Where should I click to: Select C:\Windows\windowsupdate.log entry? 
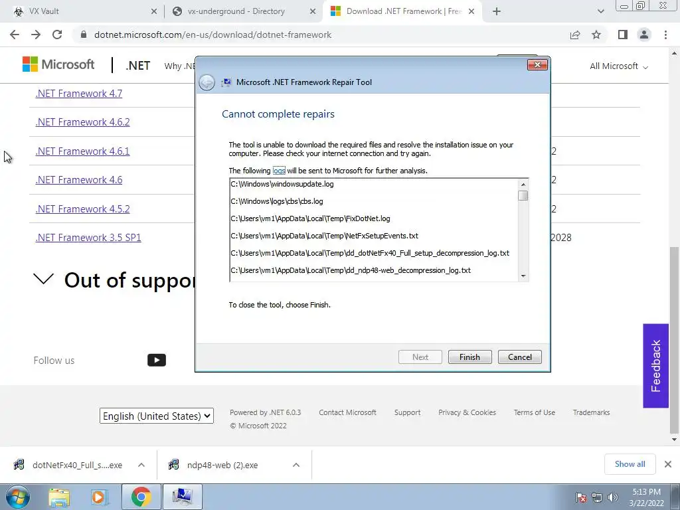click(x=282, y=184)
